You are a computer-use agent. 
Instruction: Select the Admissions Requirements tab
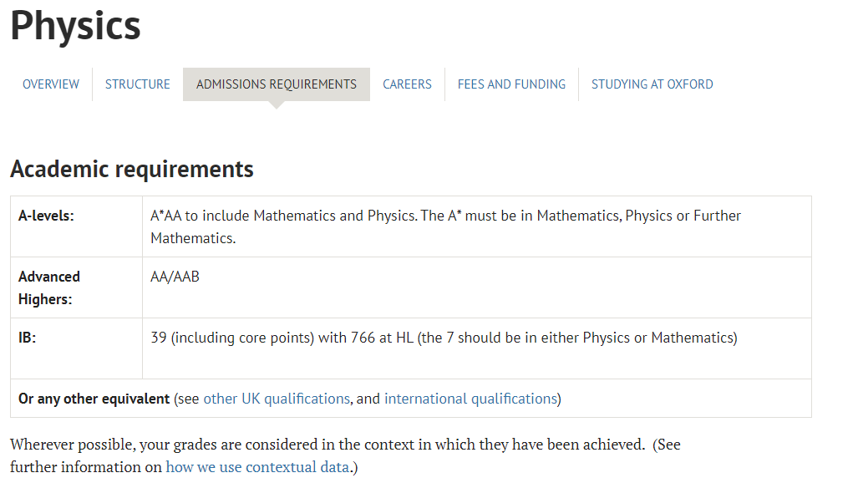click(277, 84)
